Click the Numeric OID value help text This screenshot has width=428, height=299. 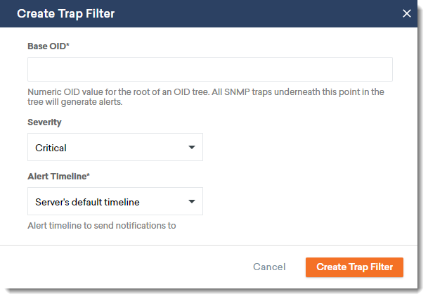click(205, 97)
